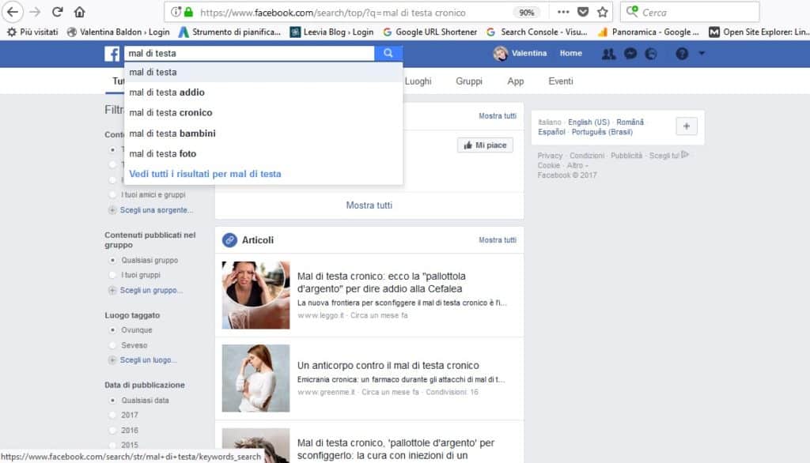The image size is (810, 463).
Task: Choose the 'mal di testa foto' suggestion
Action: [263, 153]
